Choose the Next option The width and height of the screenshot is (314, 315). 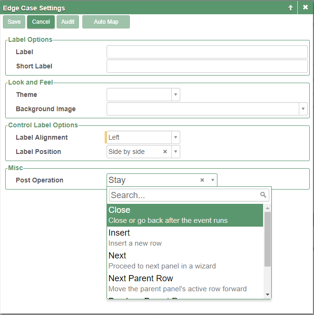[185, 260]
